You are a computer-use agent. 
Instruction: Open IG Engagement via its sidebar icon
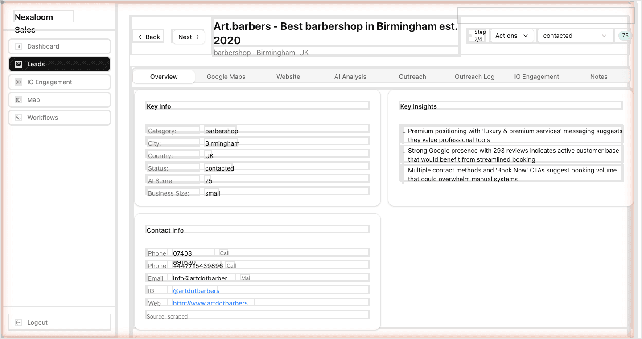coord(18,82)
